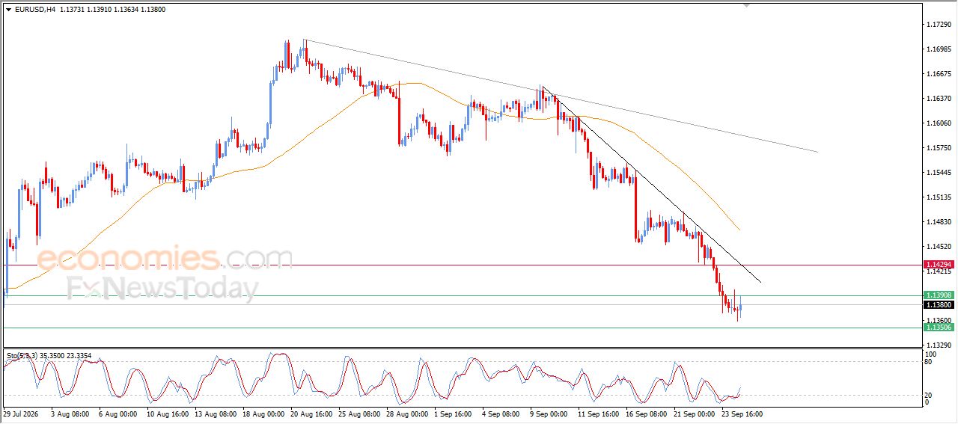Image resolution: width=958 pixels, height=424 pixels.
Task: Click the 1.13506 green price level label
Action: (x=939, y=328)
